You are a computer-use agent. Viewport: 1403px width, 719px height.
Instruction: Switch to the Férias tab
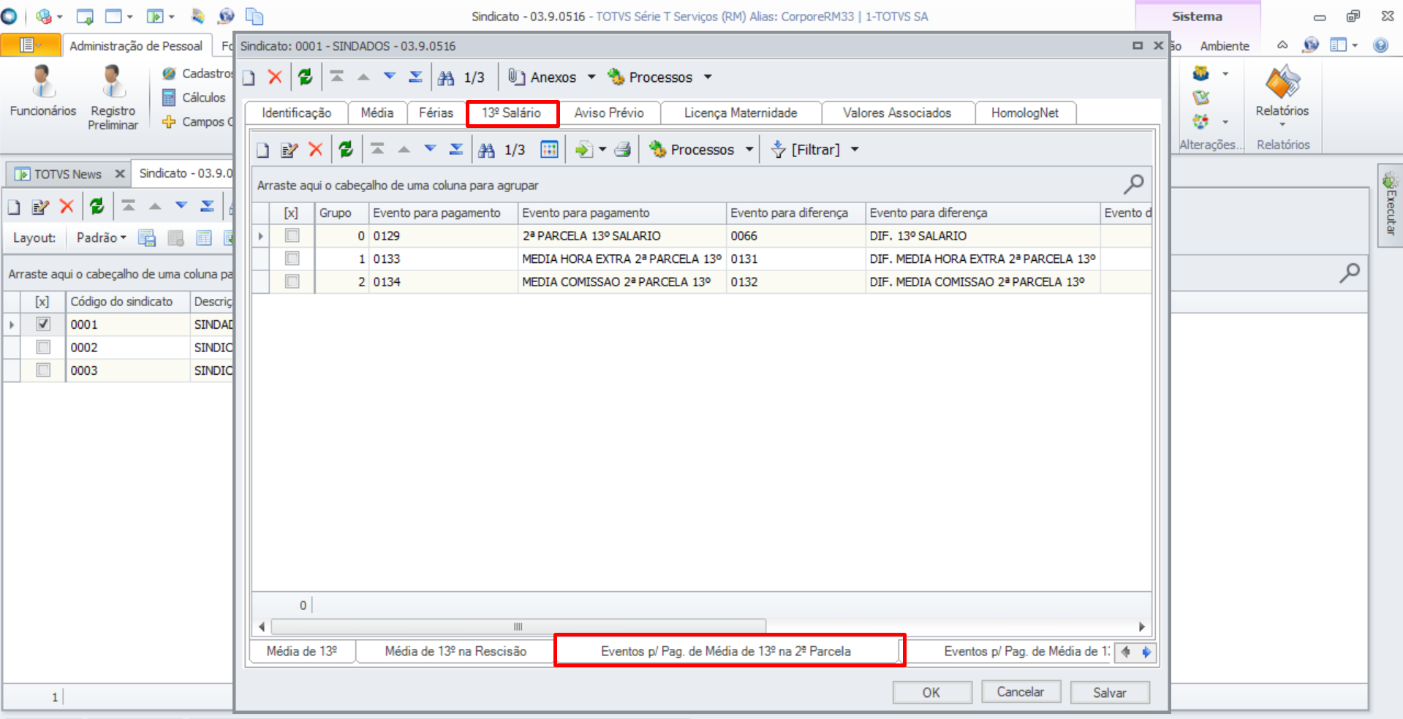click(436, 113)
